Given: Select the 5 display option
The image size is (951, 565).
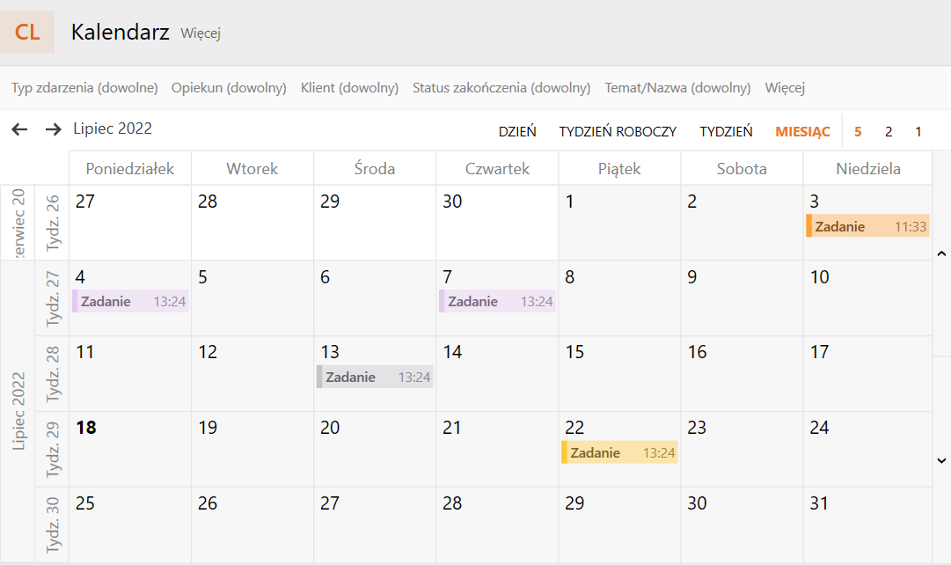Looking at the screenshot, I should click(x=858, y=132).
